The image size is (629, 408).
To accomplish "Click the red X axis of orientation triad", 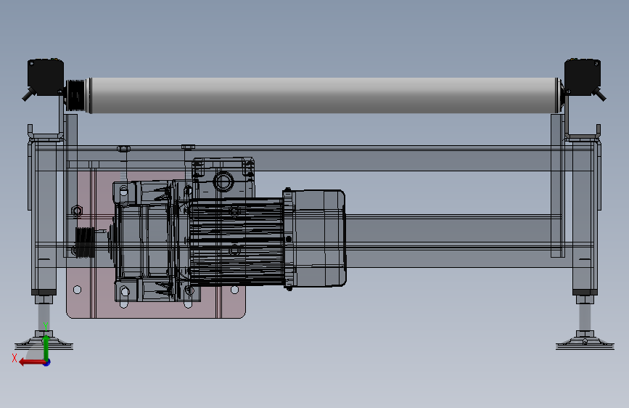I will (32, 362).
